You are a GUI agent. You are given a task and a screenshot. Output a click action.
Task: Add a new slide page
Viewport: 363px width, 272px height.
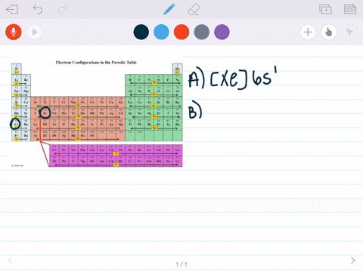[325, 9]
